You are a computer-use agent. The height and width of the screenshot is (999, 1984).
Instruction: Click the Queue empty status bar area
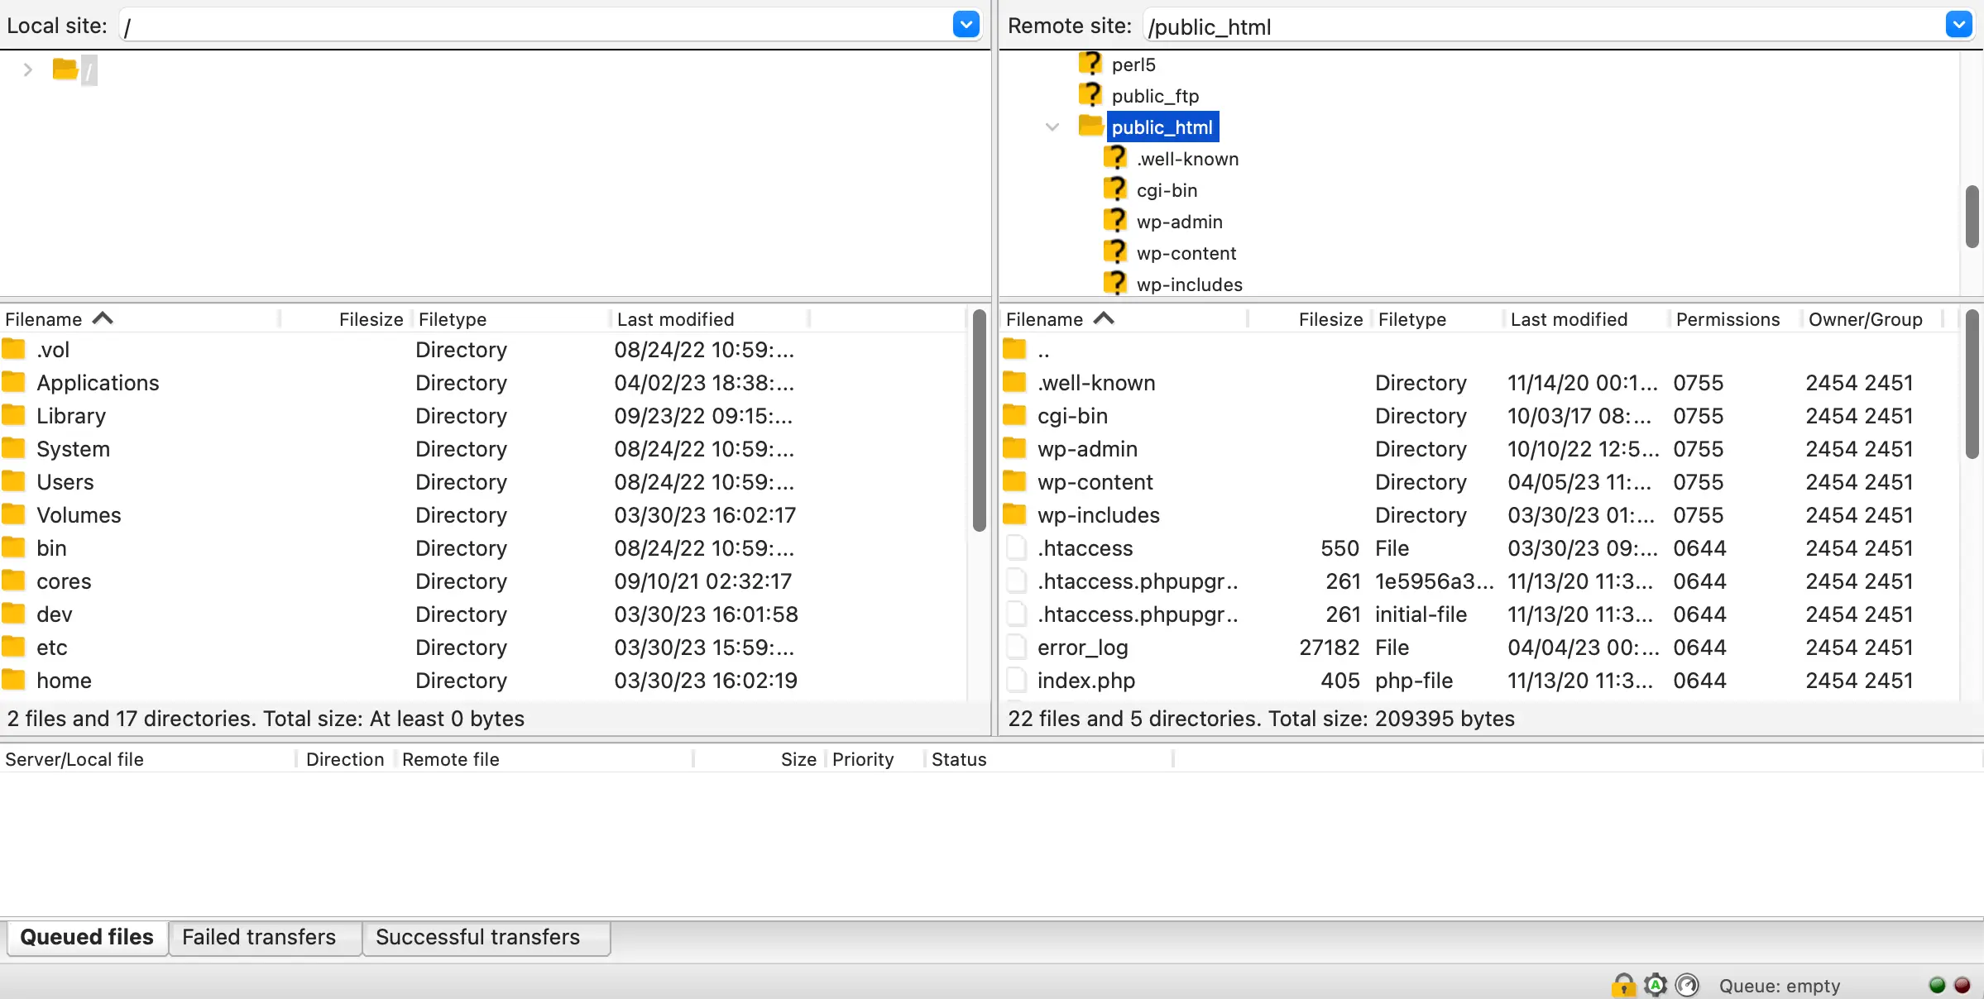tap(1780, 985)
